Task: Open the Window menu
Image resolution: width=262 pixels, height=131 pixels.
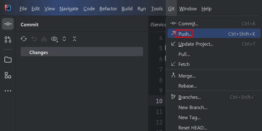Action: tap(188, 9)
